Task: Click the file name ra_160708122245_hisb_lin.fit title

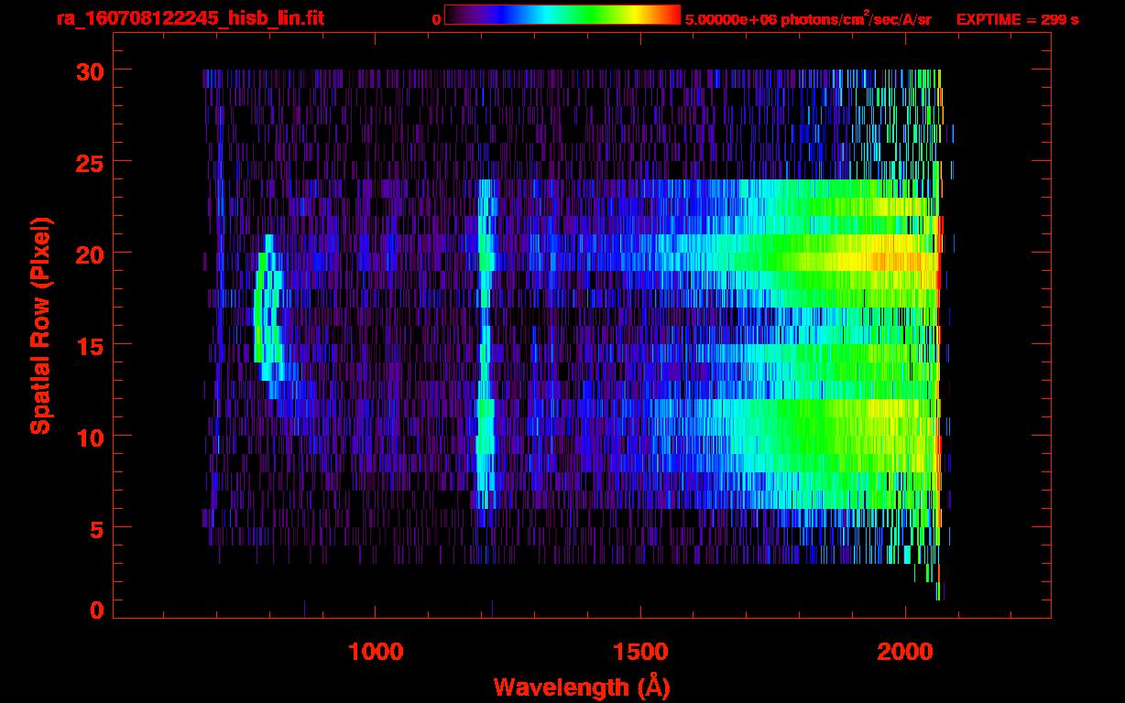Action: [190, 18]
